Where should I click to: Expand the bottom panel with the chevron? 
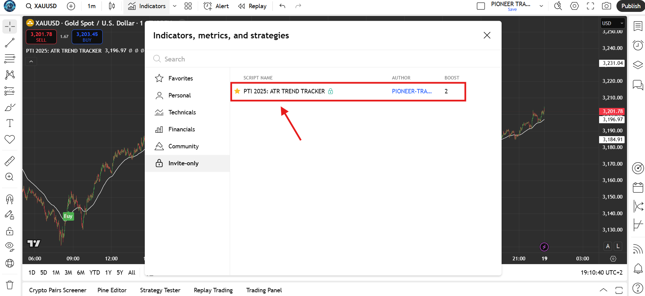tap(603, 290)
